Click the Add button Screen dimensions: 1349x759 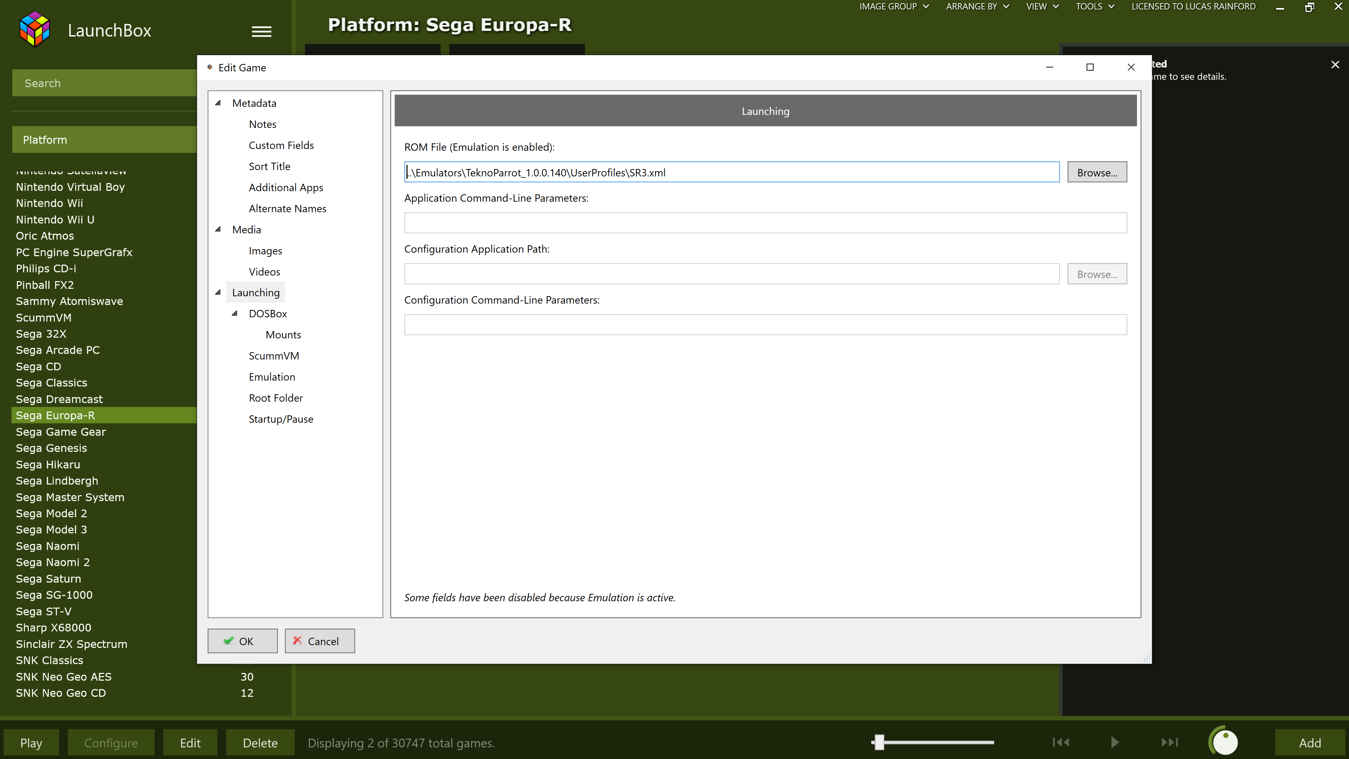(x=1310, y=743)
